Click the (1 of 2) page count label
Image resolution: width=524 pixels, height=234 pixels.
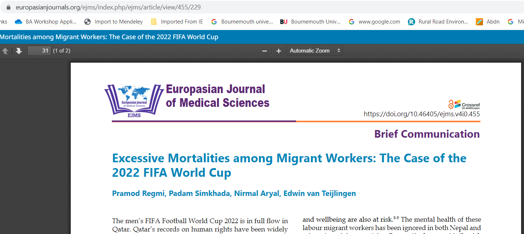coord(62,51)
